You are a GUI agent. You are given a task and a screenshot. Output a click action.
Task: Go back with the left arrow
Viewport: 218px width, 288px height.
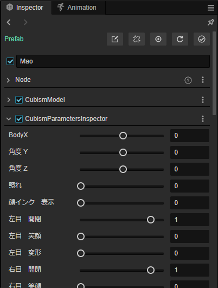pos(9,22)
